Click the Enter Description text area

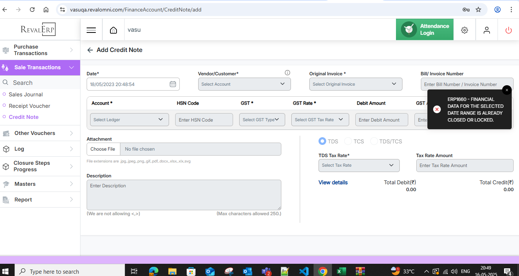[x=184, y=195]
